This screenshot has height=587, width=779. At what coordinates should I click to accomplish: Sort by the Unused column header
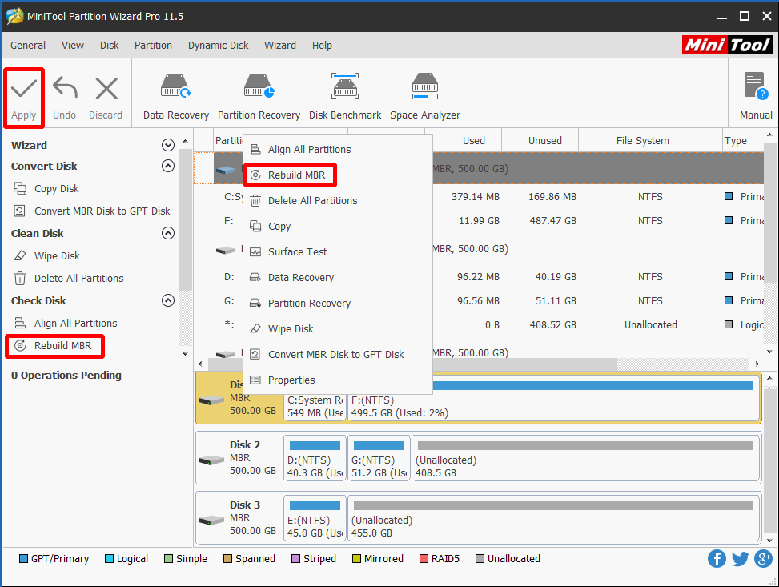[540, 141]
